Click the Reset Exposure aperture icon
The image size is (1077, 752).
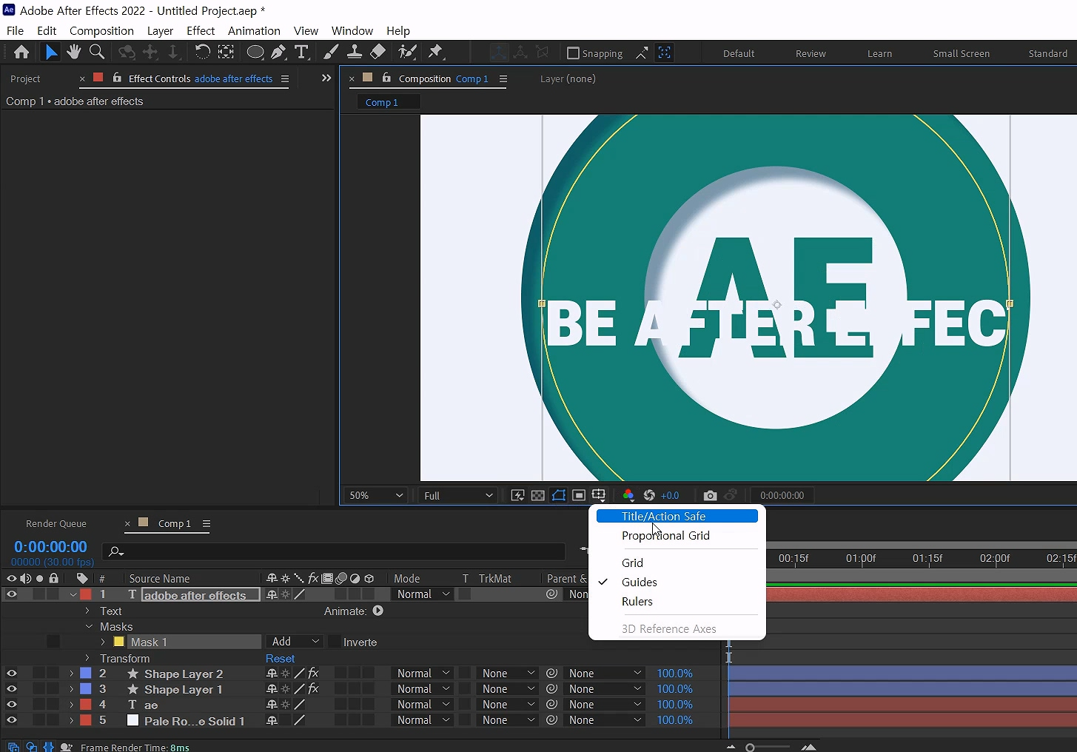point(649,495)
